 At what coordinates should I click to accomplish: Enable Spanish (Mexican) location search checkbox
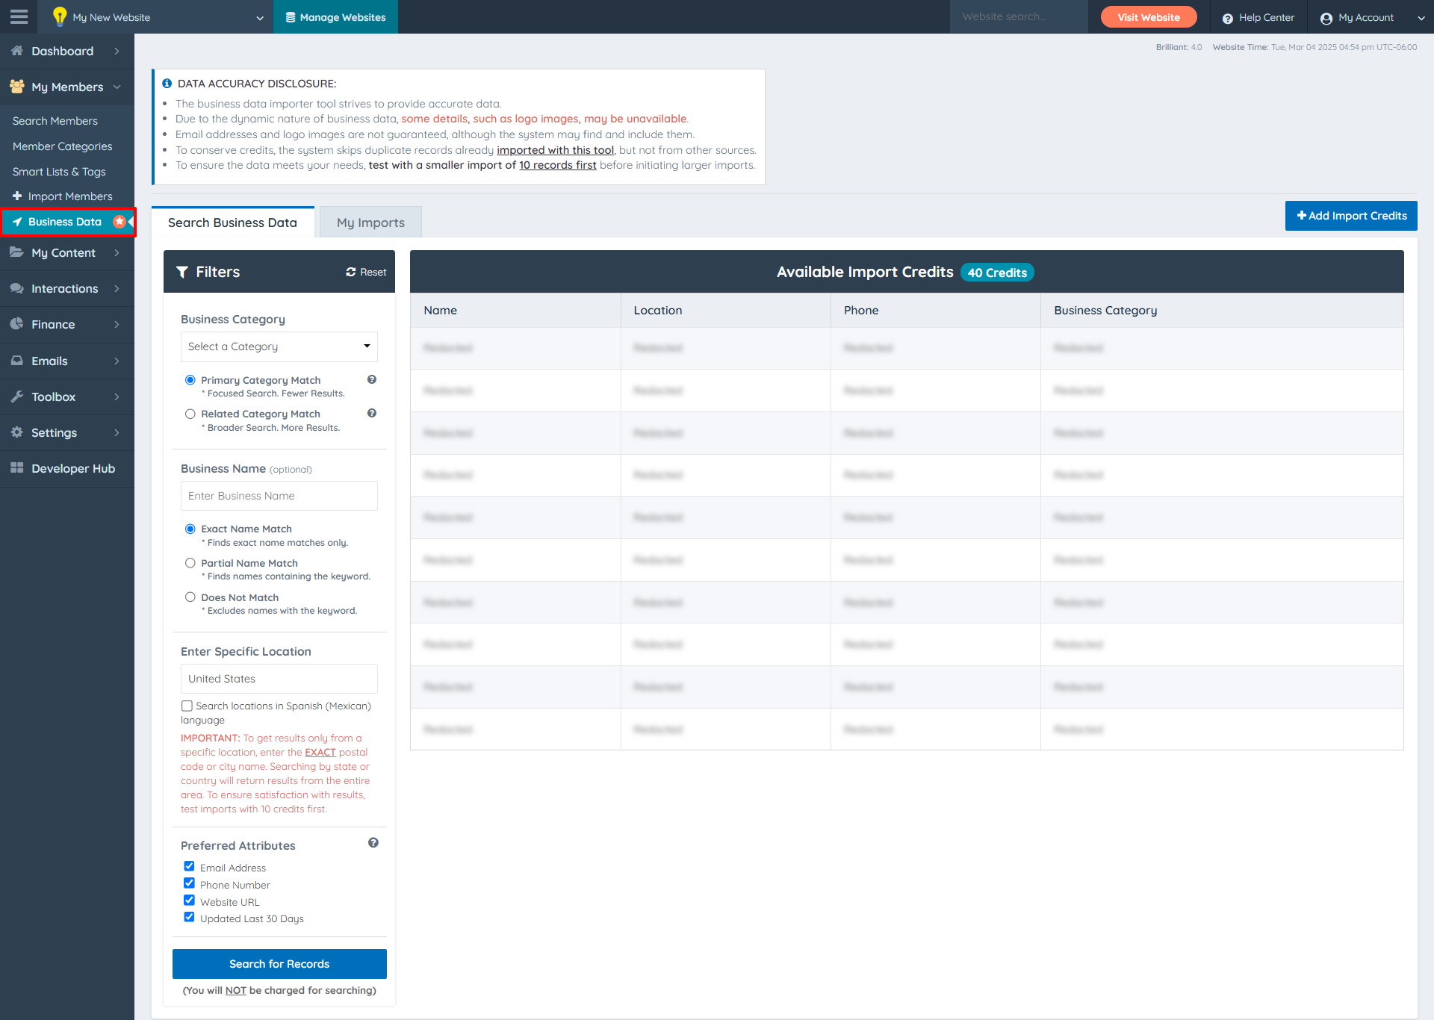pos(187,706)
